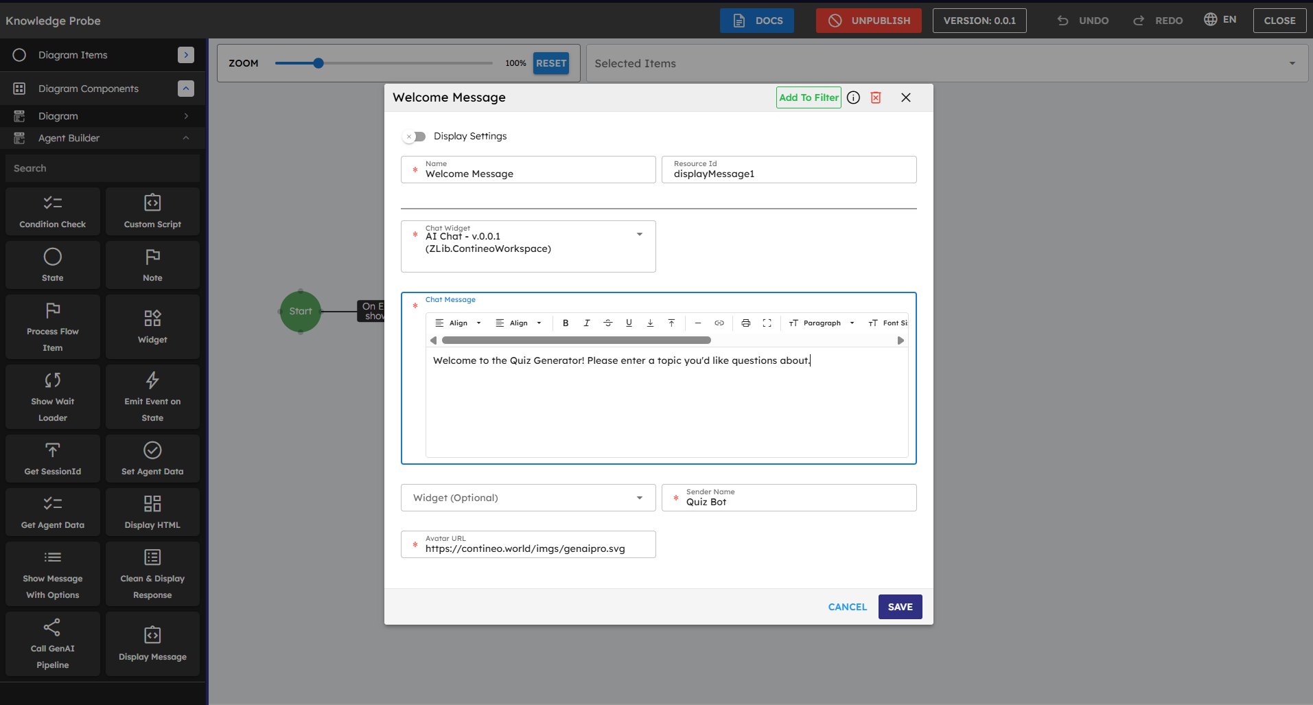Open fullscreen mode for the chat editor
1313x705 pixels.
pos(767,323)
